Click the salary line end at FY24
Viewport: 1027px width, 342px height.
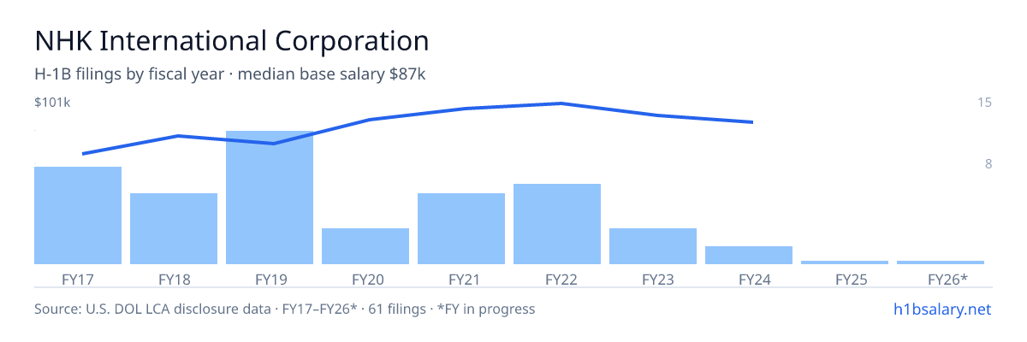pyautogui.click(x=752, y=122)
